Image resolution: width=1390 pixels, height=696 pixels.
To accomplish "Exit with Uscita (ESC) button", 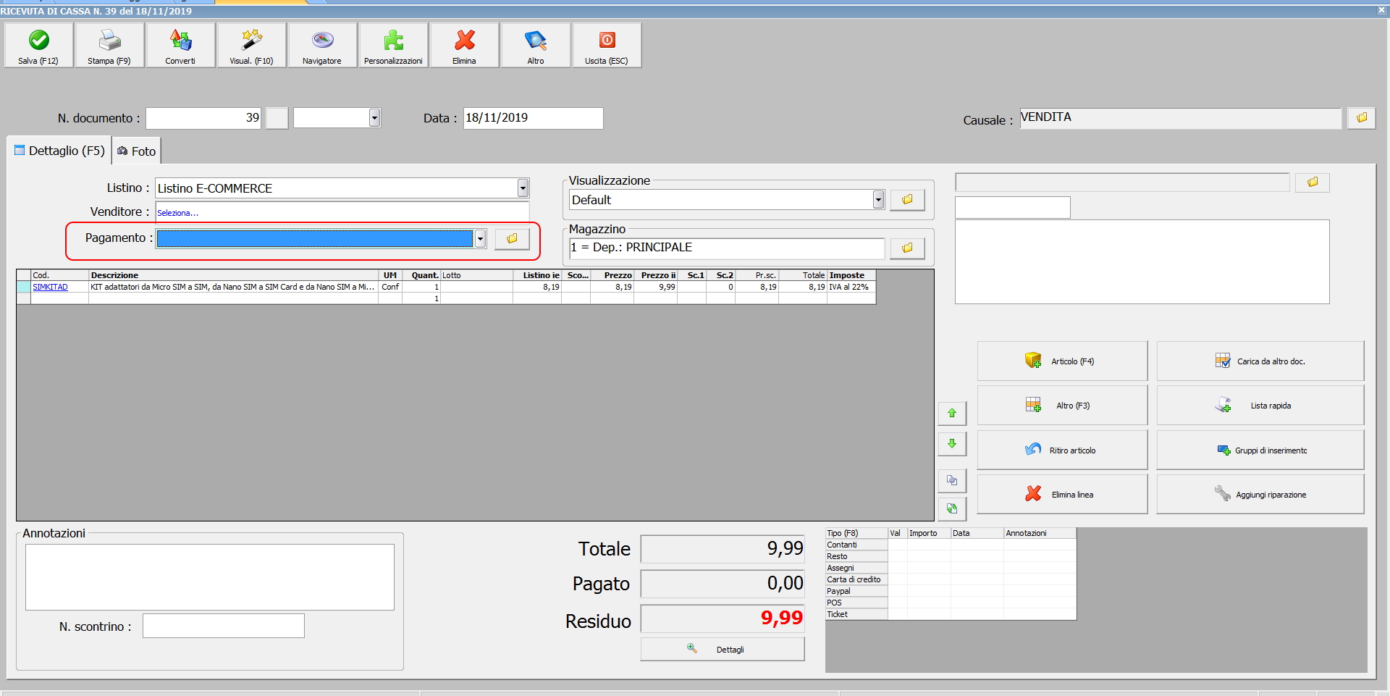I will [607, 45].
